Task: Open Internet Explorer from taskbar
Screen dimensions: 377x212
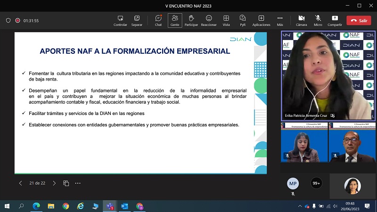Action: tap(81, 206)
